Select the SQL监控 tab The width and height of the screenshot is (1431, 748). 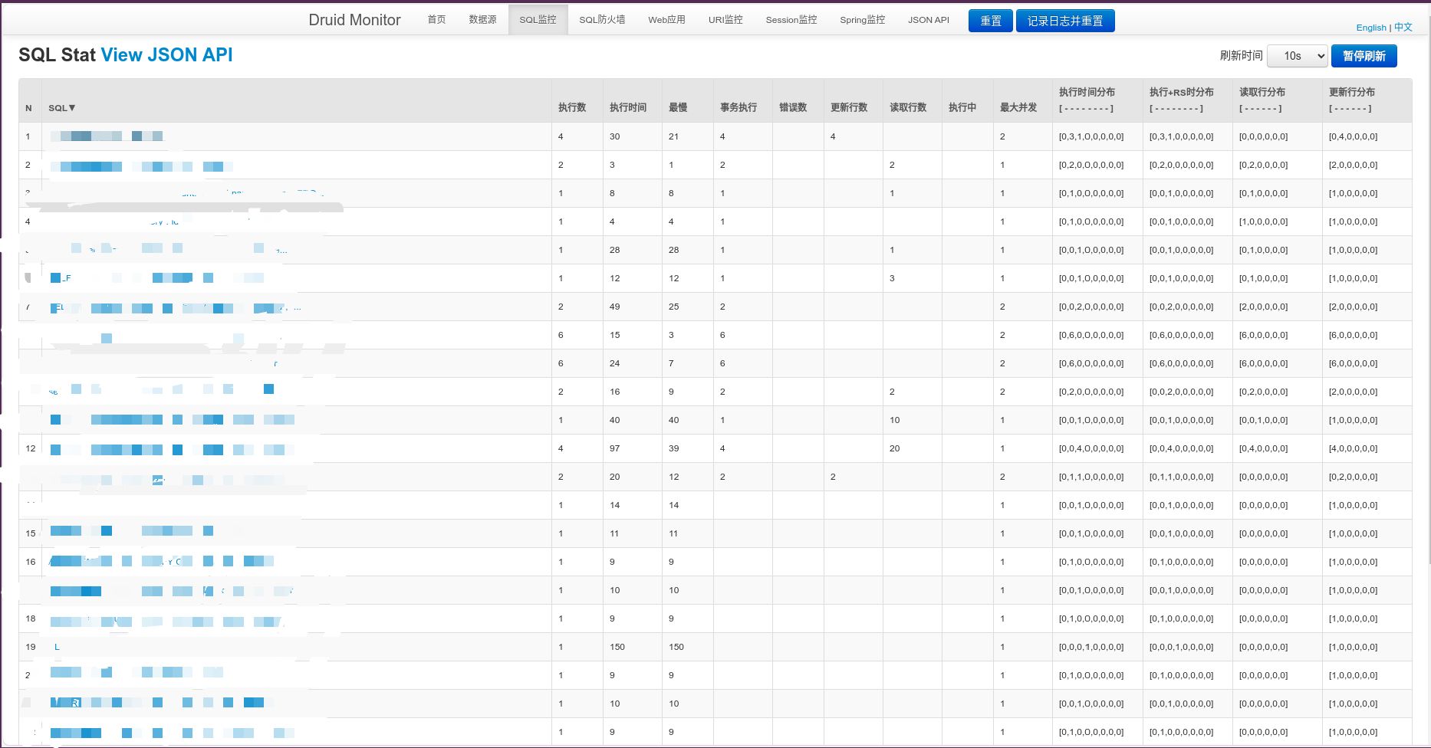pos(538,20)
